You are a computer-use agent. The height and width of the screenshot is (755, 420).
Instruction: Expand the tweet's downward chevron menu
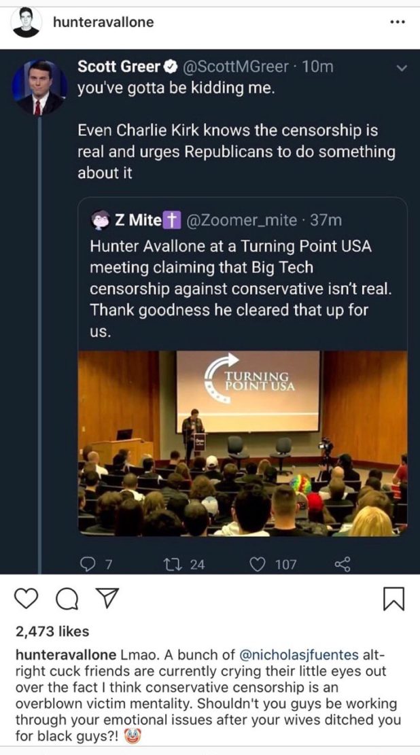401,68
